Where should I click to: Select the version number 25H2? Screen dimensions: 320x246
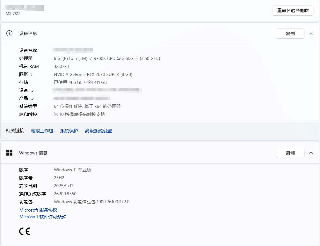coord(59,178)
